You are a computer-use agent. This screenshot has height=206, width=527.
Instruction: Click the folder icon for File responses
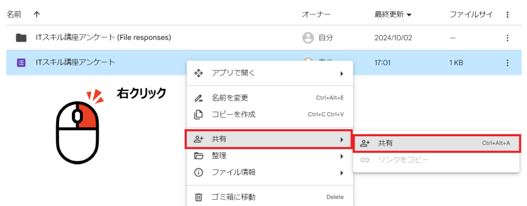(x=21, y=38)
